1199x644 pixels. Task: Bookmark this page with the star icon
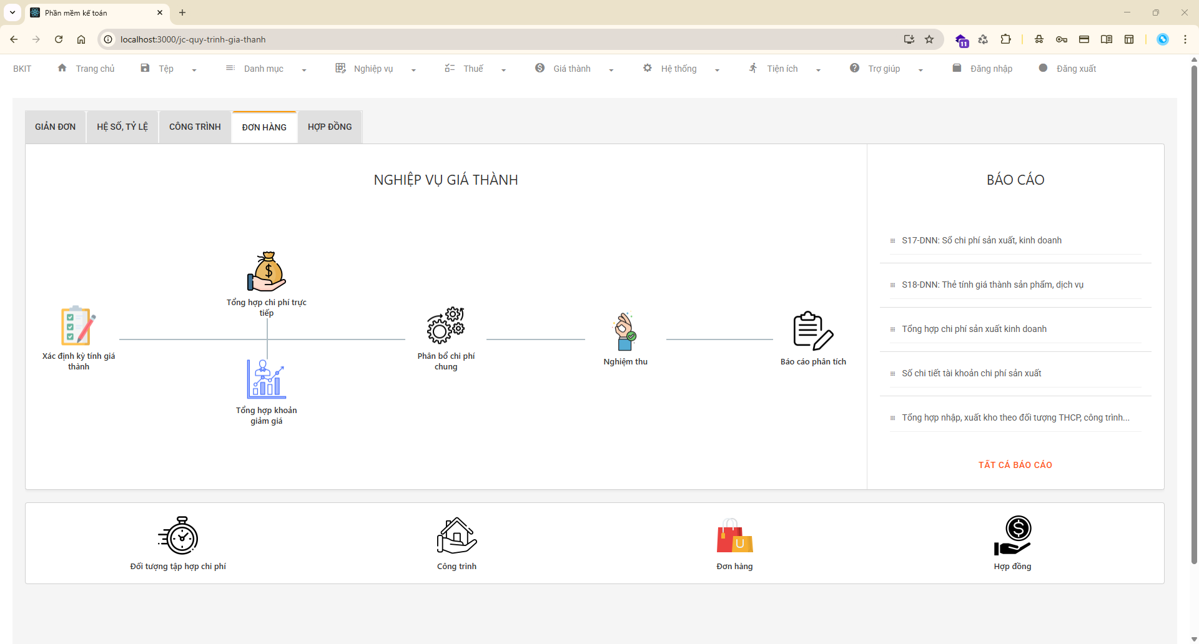click(929, 39)
